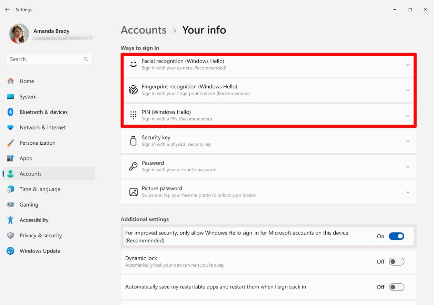Screen dimensions: 434x305
Task: Turn off Windows Hello only sign-in toggle
Action: point(396,236)
